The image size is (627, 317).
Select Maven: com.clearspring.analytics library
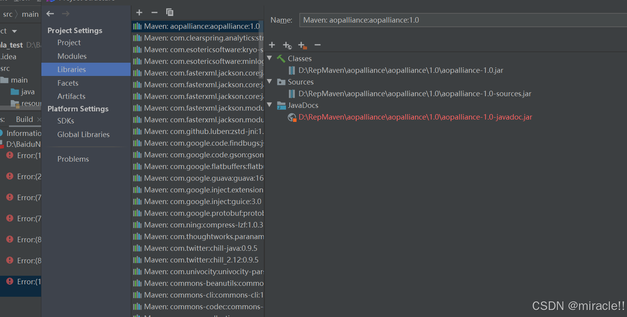[x=198, y=38]
